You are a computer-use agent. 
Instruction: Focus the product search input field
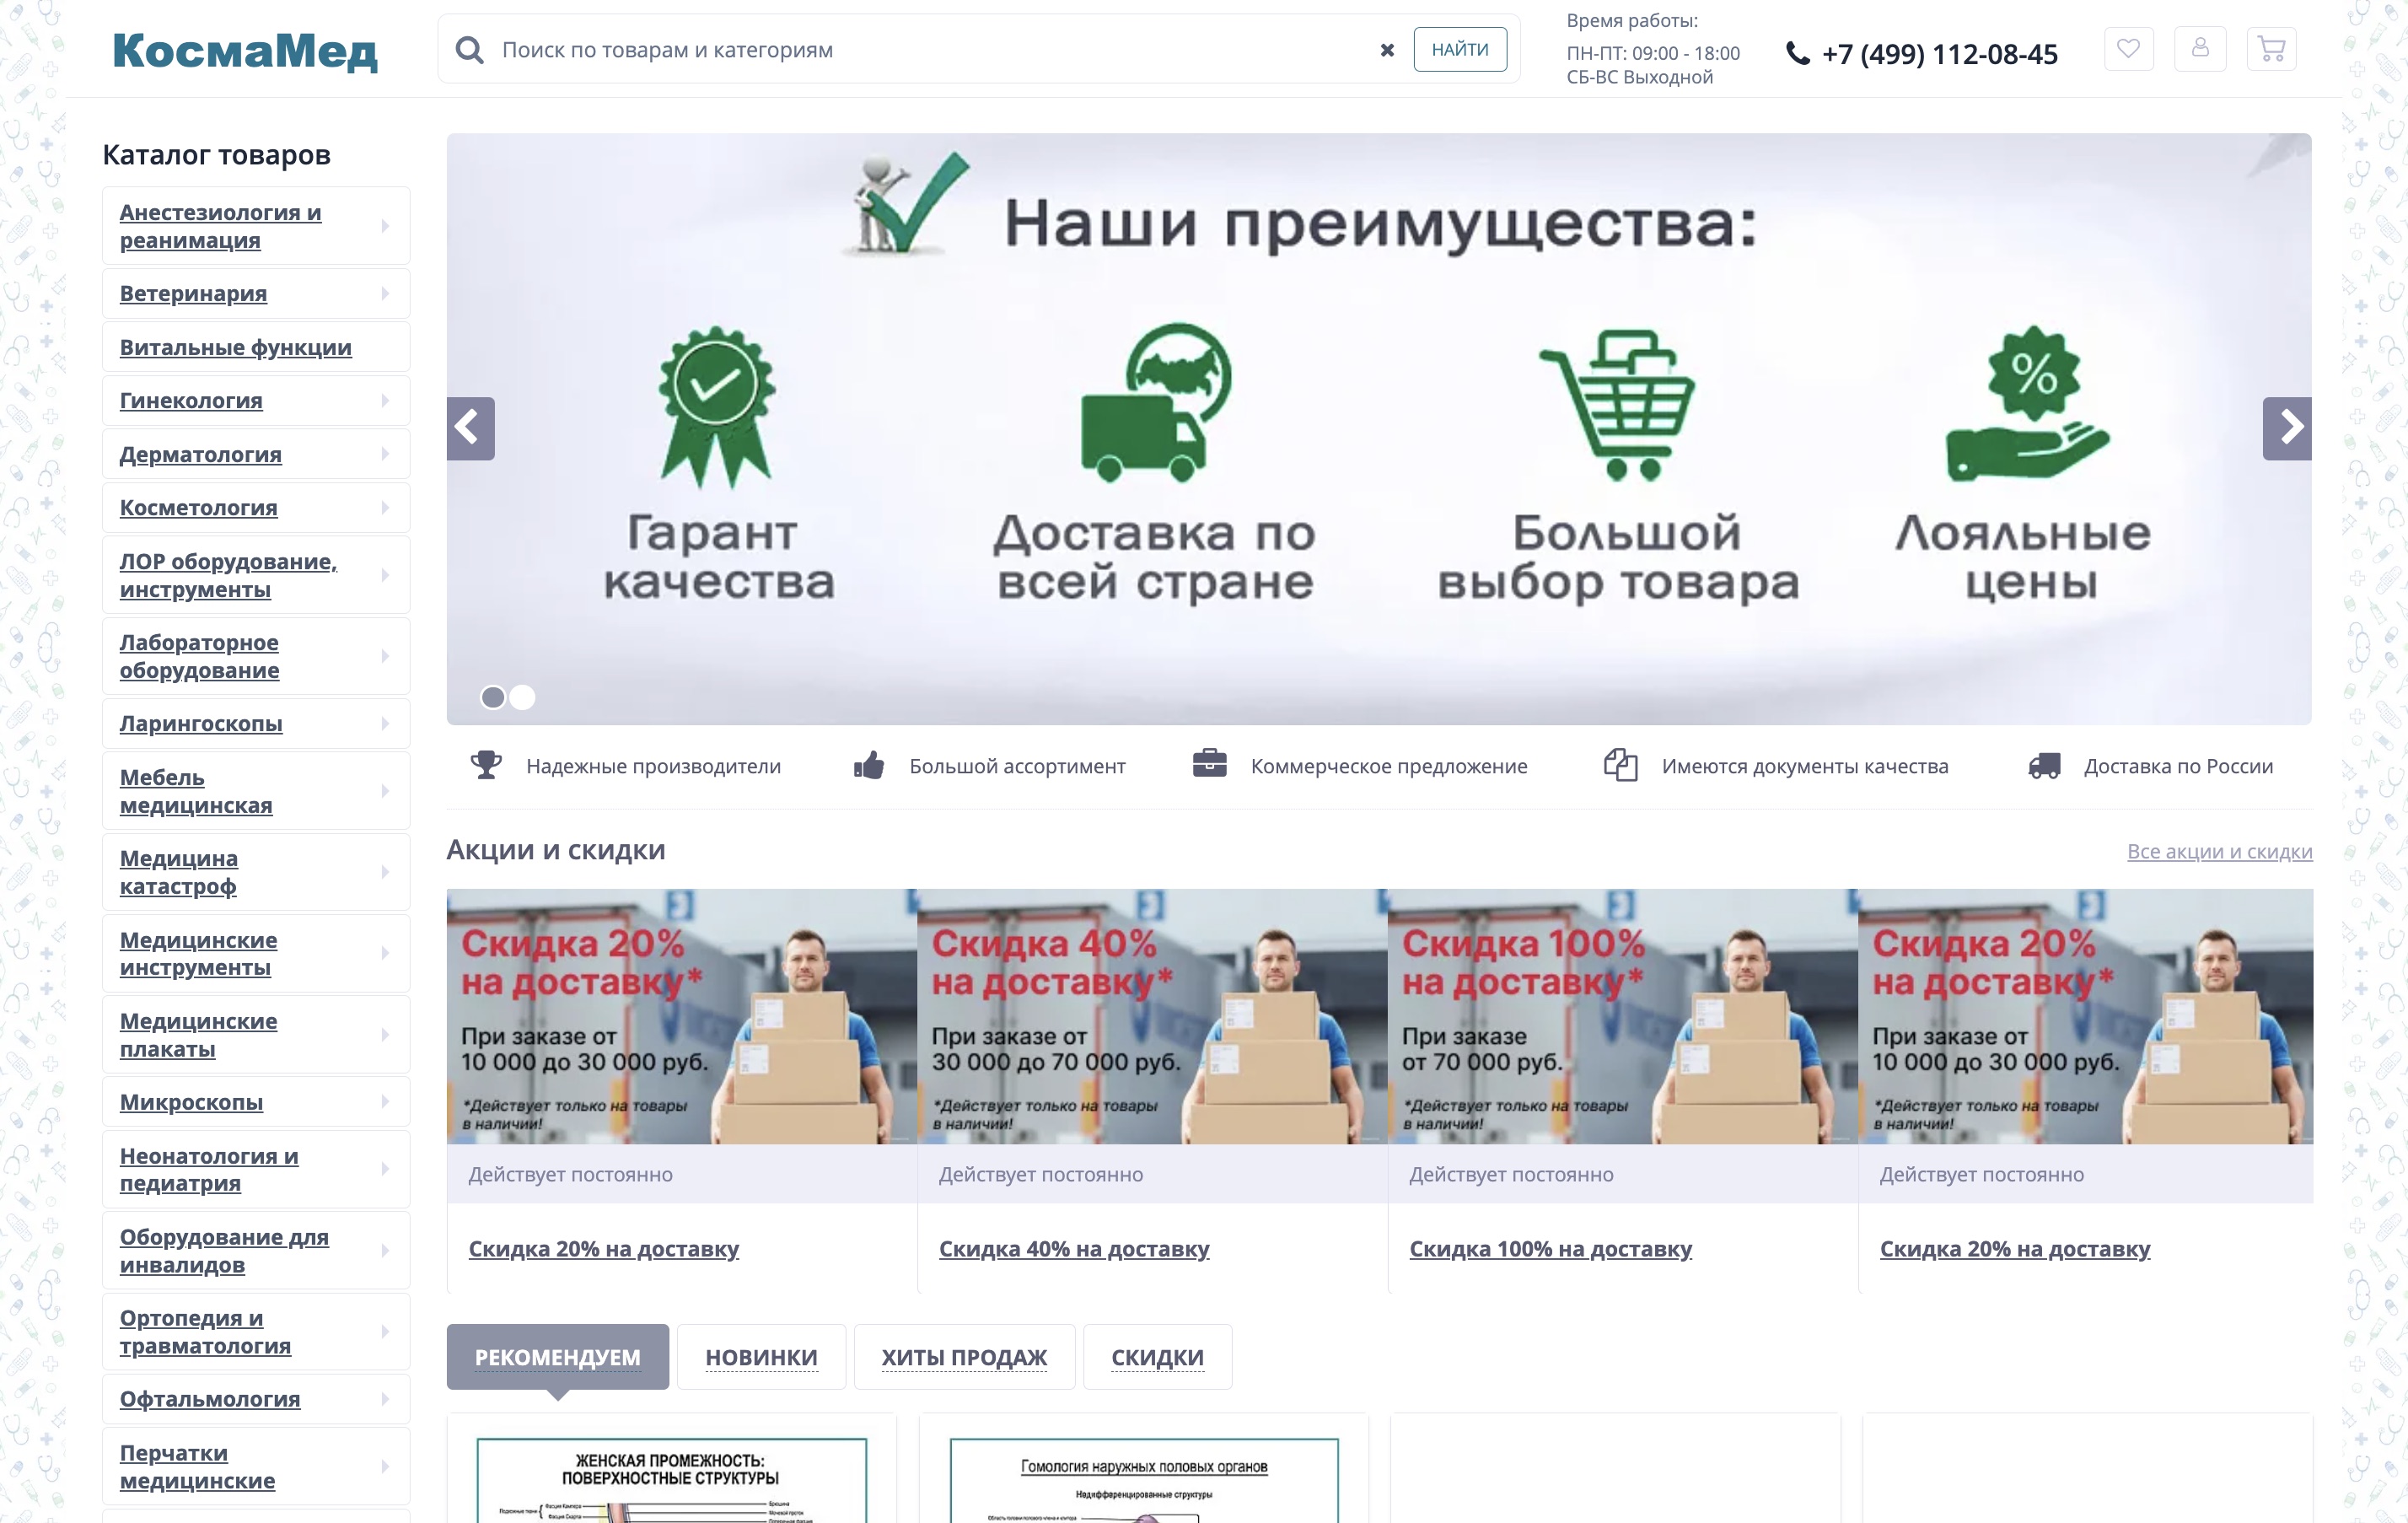tap(930, 50)
